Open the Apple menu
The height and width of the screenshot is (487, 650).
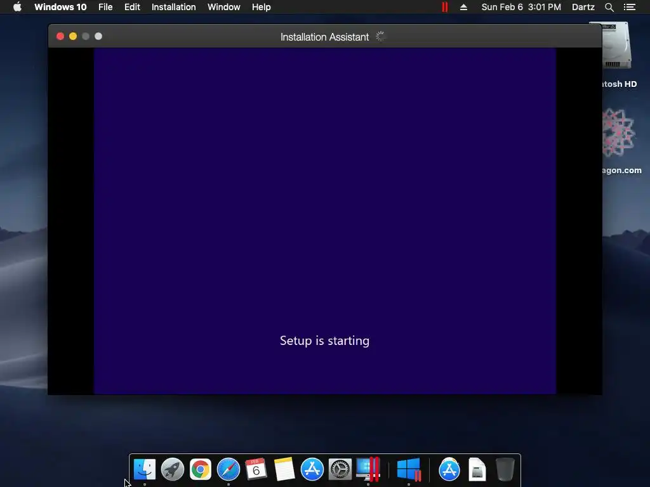[x=17, y=7]
